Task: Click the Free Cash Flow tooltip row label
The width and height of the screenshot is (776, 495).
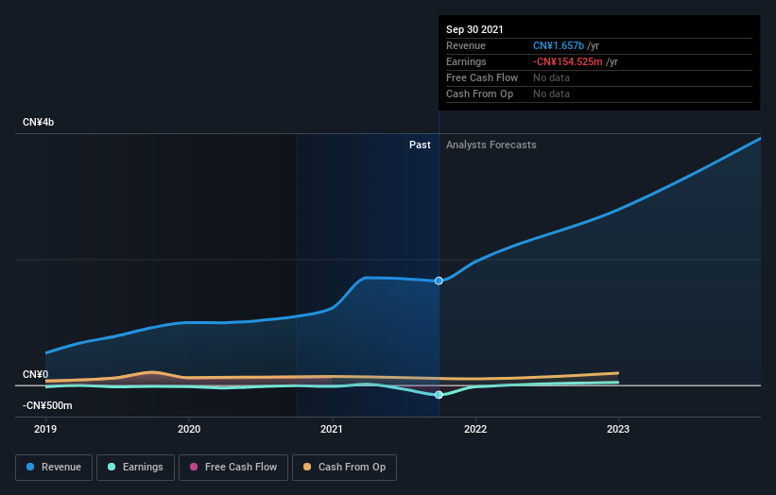Action: [482, 77]
